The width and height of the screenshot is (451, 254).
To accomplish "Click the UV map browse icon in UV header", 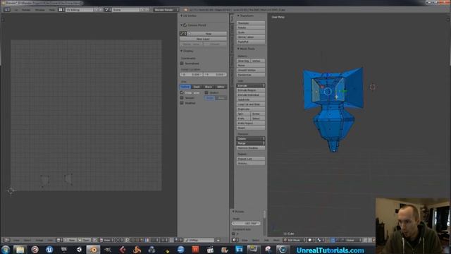I will click(187, 240).
